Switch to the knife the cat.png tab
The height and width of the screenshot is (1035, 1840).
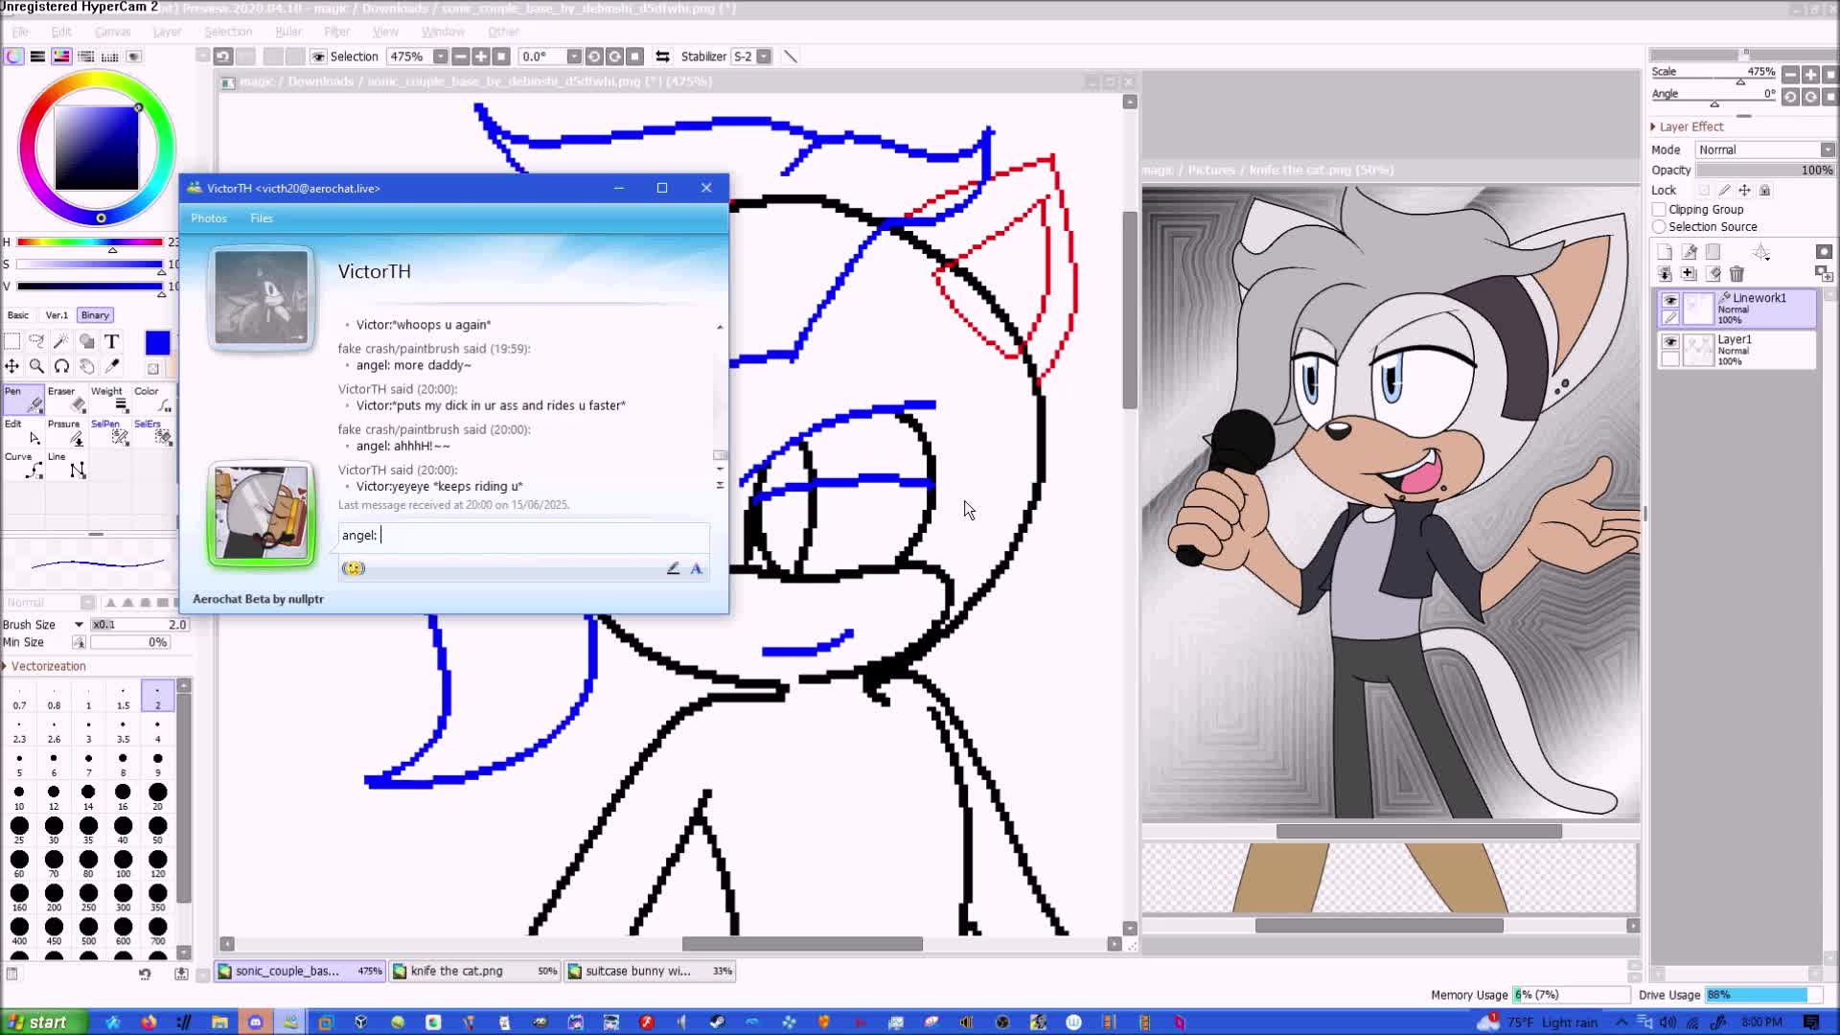point(475,971)
